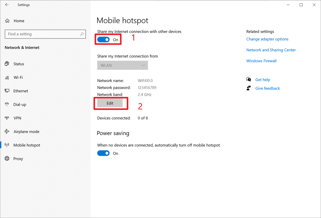Go to Home in Settings
This screenshot has height=218, width=321.
(x=19, y=21)
